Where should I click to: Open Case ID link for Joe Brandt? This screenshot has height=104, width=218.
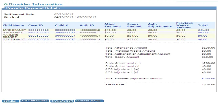point(38,32)
